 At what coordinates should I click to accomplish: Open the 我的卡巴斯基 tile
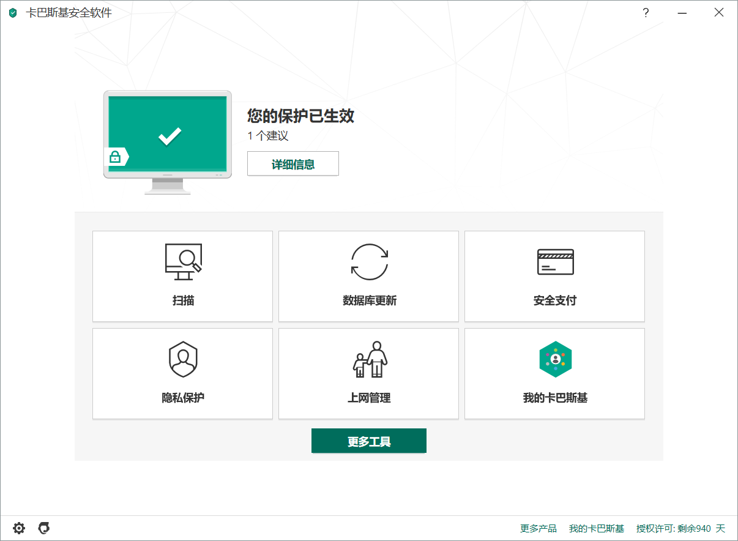coord(554,373)
